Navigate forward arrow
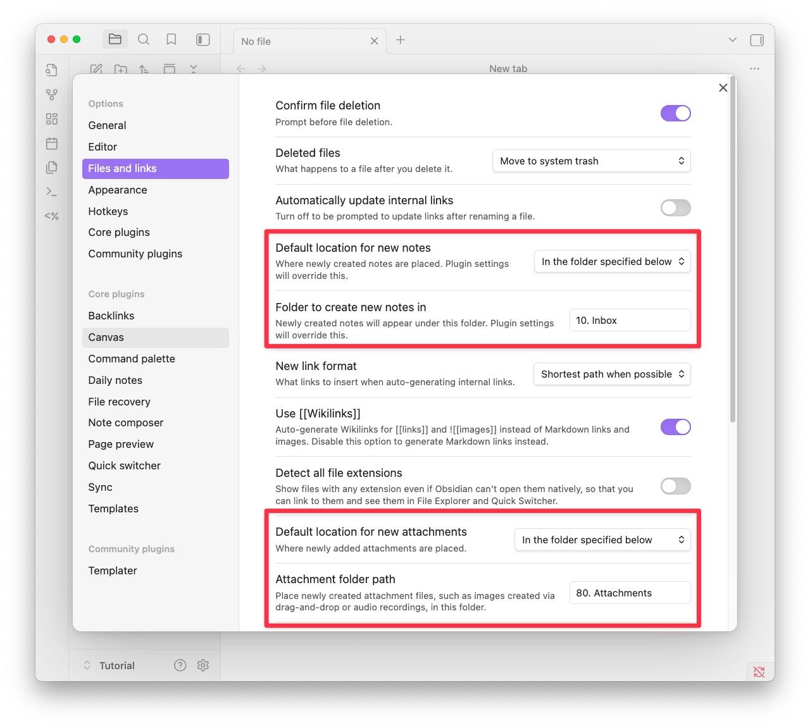Viewport: 810px width, 728px height. point(262,68)
